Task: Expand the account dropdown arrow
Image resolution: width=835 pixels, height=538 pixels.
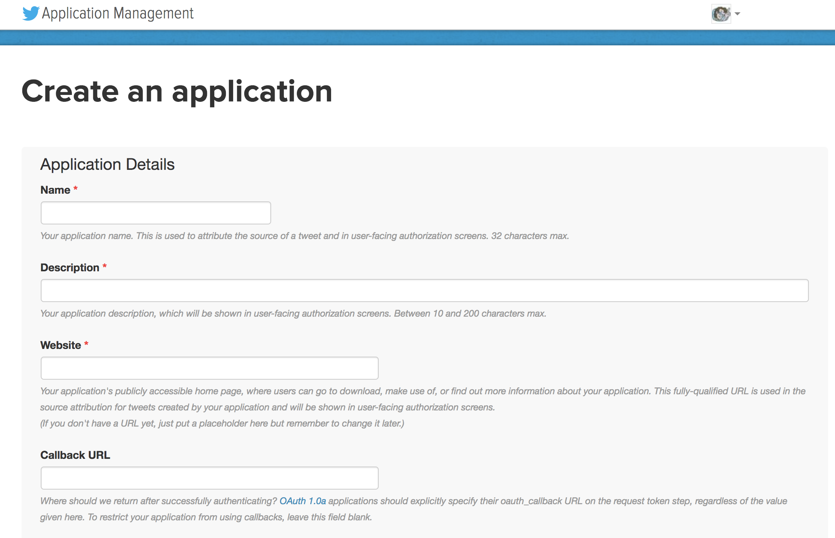Action: click(x=737, y=14)
